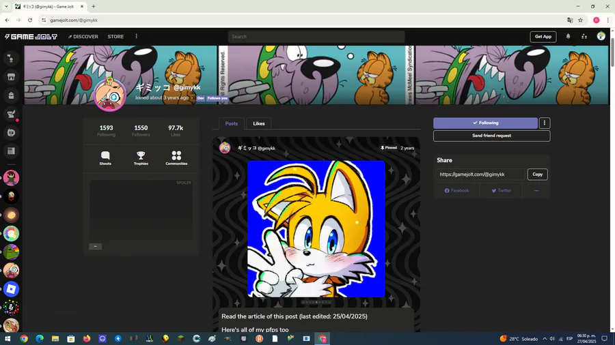Image resolution: width=615 pixels, height=345 pixels.
Task: Share profile on Facebook
Action: pyautogui.click(x=456, y=190)
